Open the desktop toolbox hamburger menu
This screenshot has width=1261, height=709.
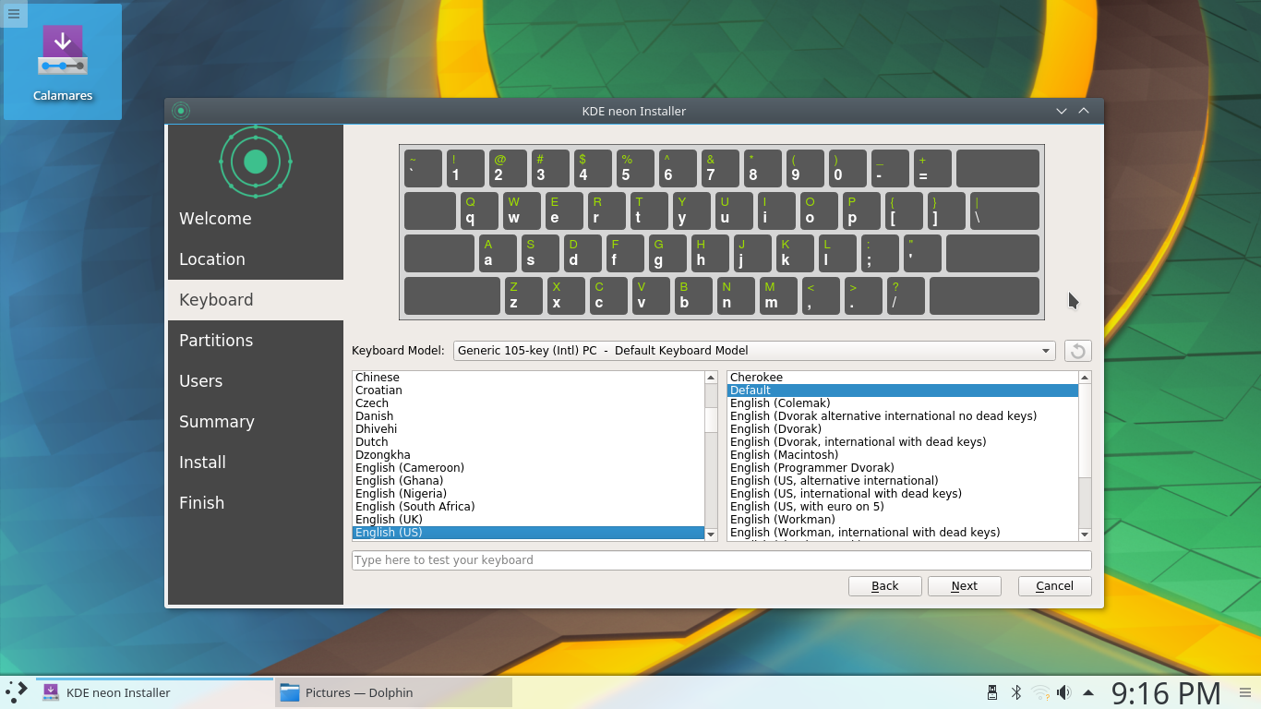pos(13,13)
